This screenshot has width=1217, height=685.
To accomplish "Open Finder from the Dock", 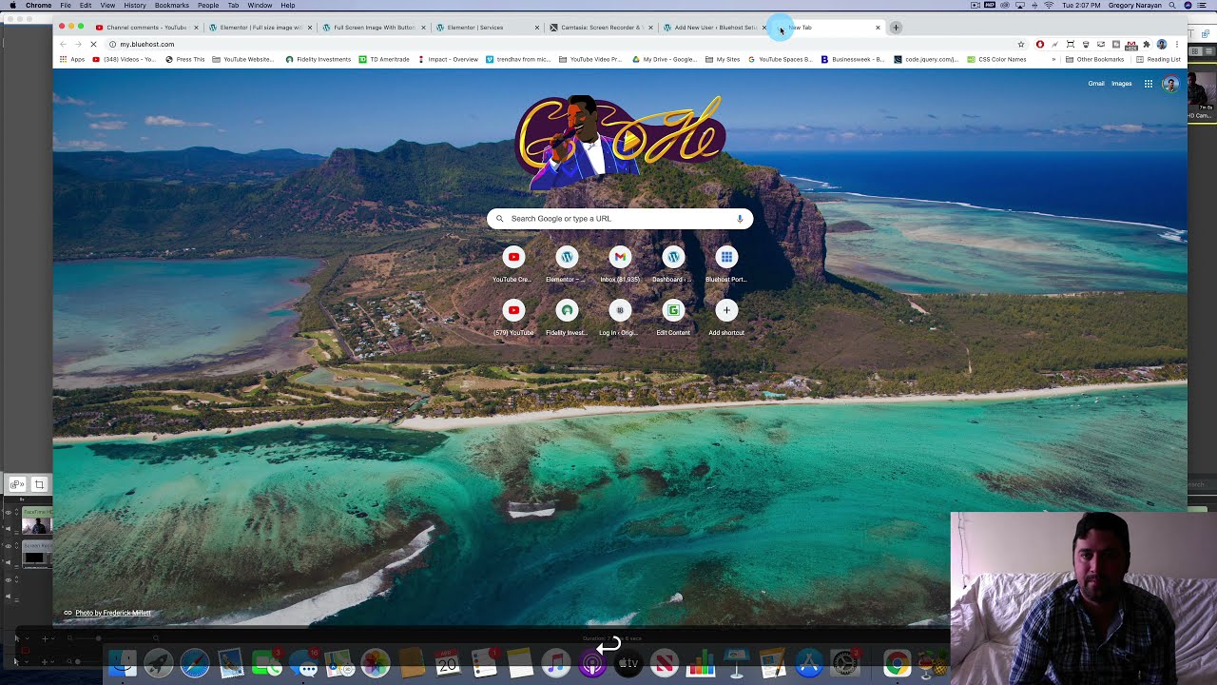I will coord(123,663).
